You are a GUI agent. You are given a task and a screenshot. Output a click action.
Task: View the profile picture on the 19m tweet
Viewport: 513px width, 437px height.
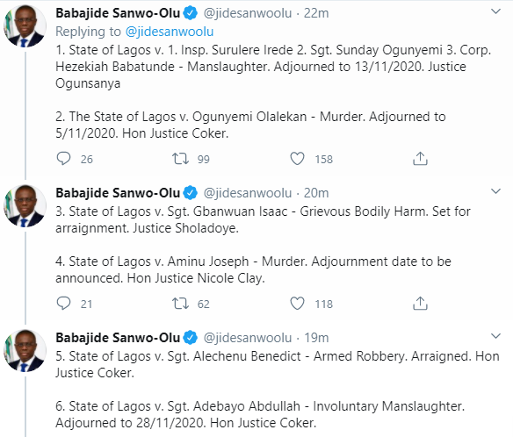(x=25, y=351)
